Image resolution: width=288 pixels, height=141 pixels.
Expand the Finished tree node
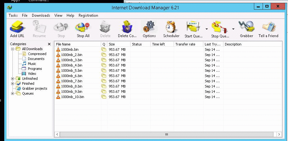click(12, 83)
